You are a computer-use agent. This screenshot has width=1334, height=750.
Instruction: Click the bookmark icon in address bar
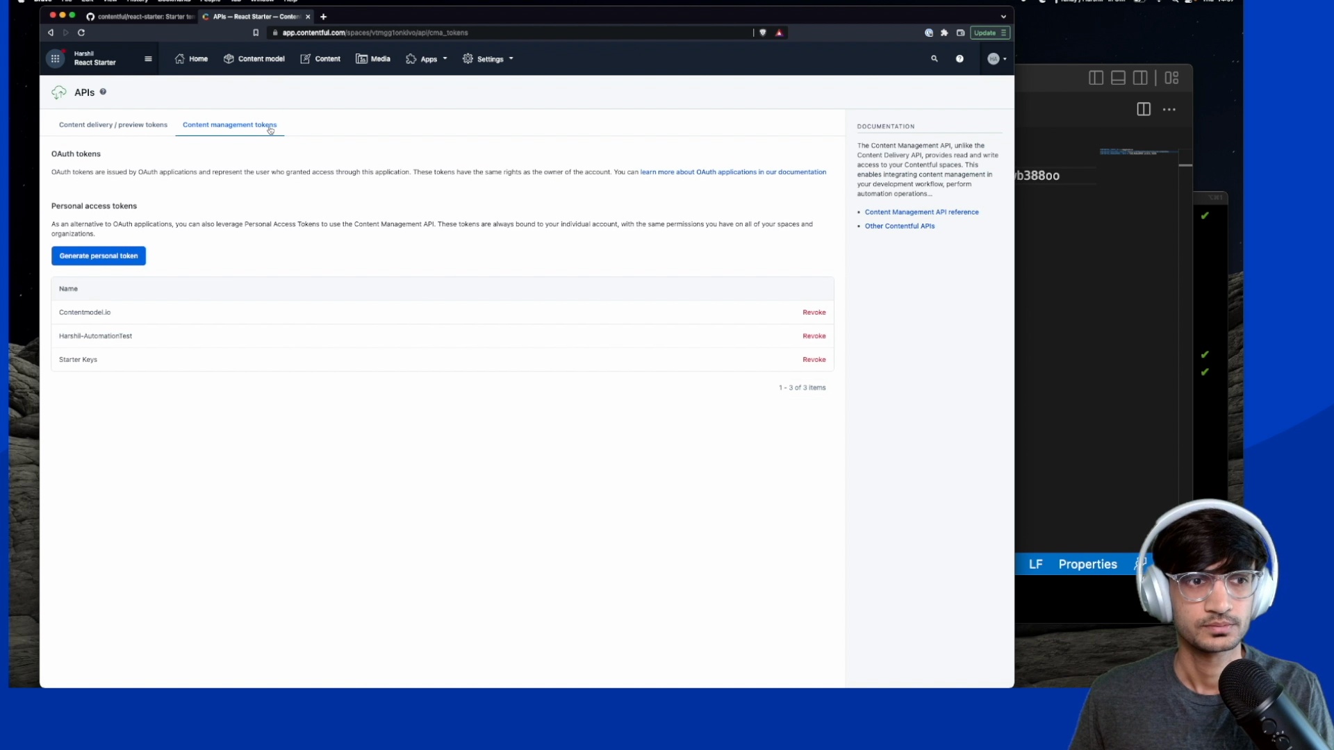pyautogui.click(x=256, y=33)
